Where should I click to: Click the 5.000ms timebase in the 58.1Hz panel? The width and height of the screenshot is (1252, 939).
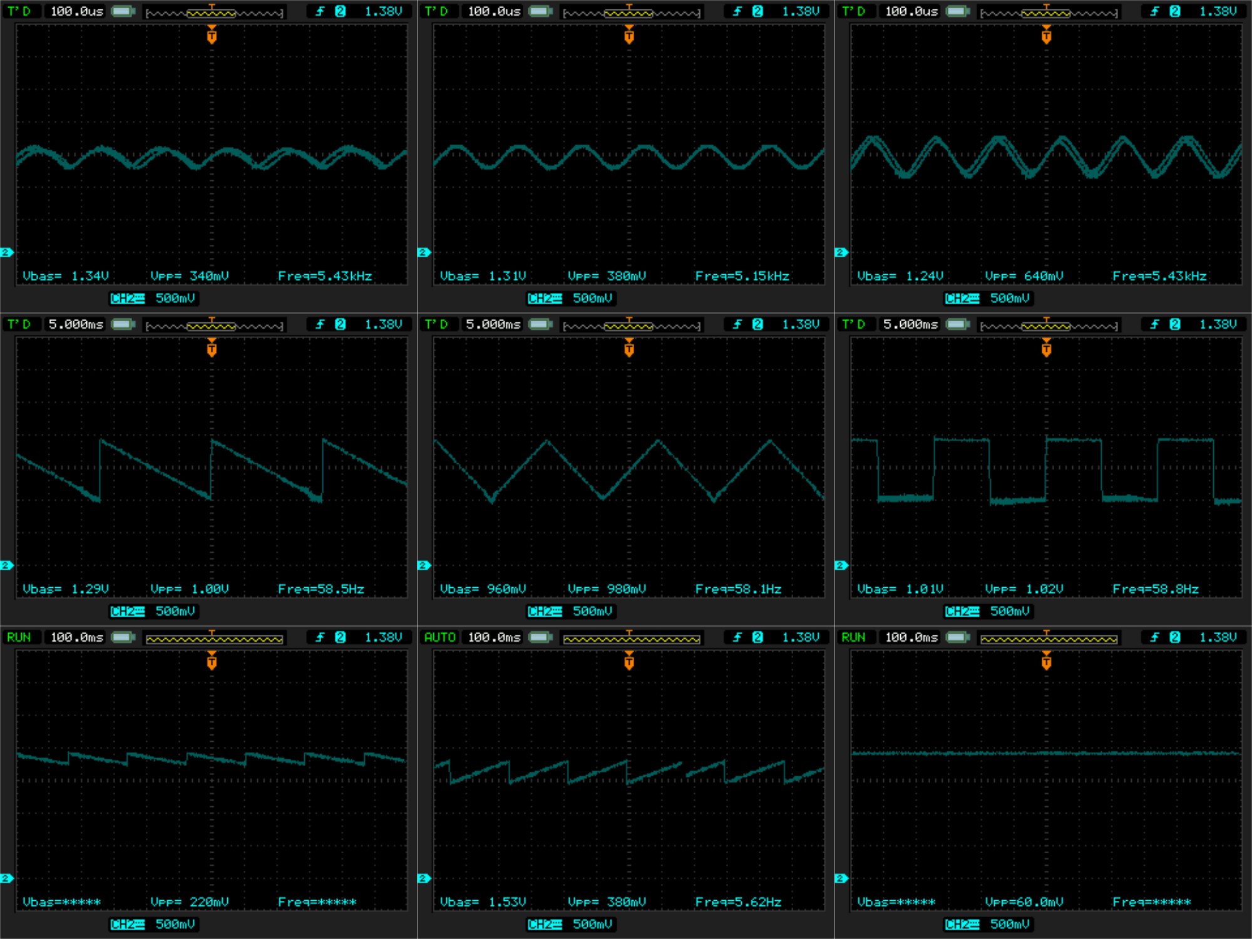point(493,324)
